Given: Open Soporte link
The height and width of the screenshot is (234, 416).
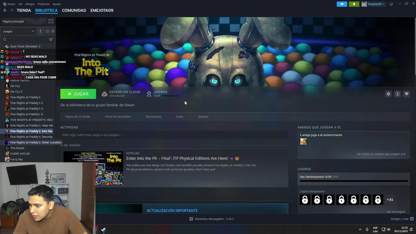Looking at the screenshot, I should click(203, 116).
